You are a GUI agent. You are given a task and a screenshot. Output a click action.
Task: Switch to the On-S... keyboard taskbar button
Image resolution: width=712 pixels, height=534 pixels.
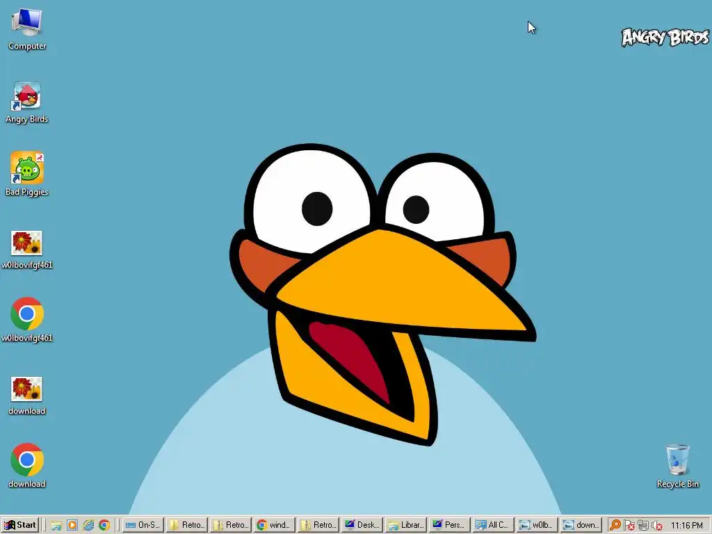(x=143, y=525)
